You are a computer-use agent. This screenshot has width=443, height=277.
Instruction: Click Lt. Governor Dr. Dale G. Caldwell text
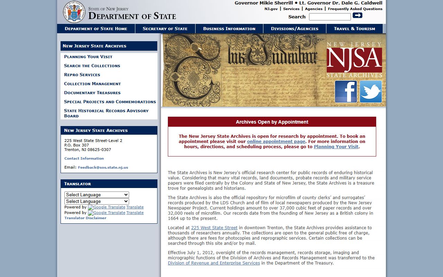[x=341, y=3]
